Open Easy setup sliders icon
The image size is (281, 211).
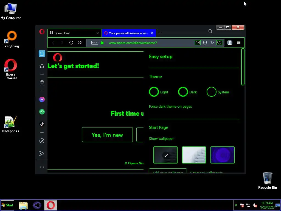(x=239, y=43)
